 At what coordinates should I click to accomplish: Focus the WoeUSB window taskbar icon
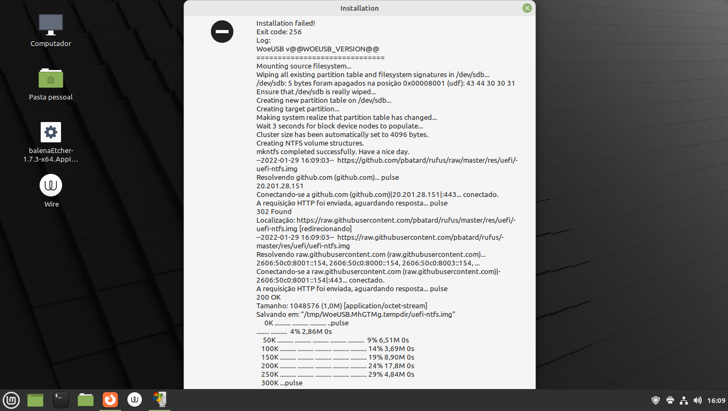(x=160, y=400)
